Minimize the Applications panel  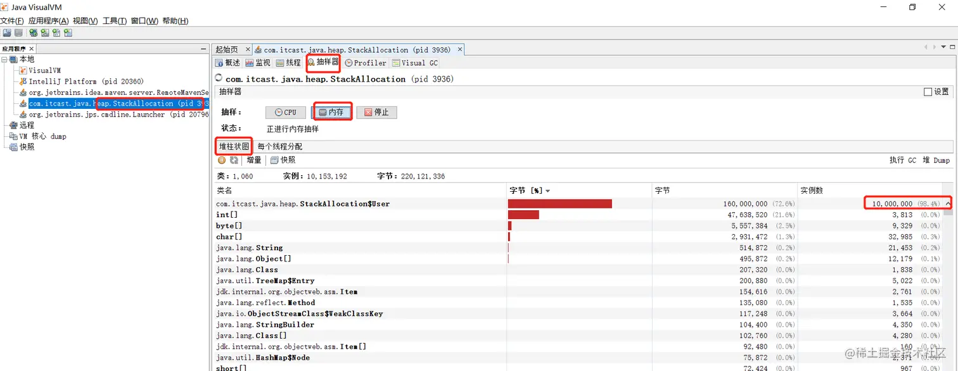tap(203, 49)
